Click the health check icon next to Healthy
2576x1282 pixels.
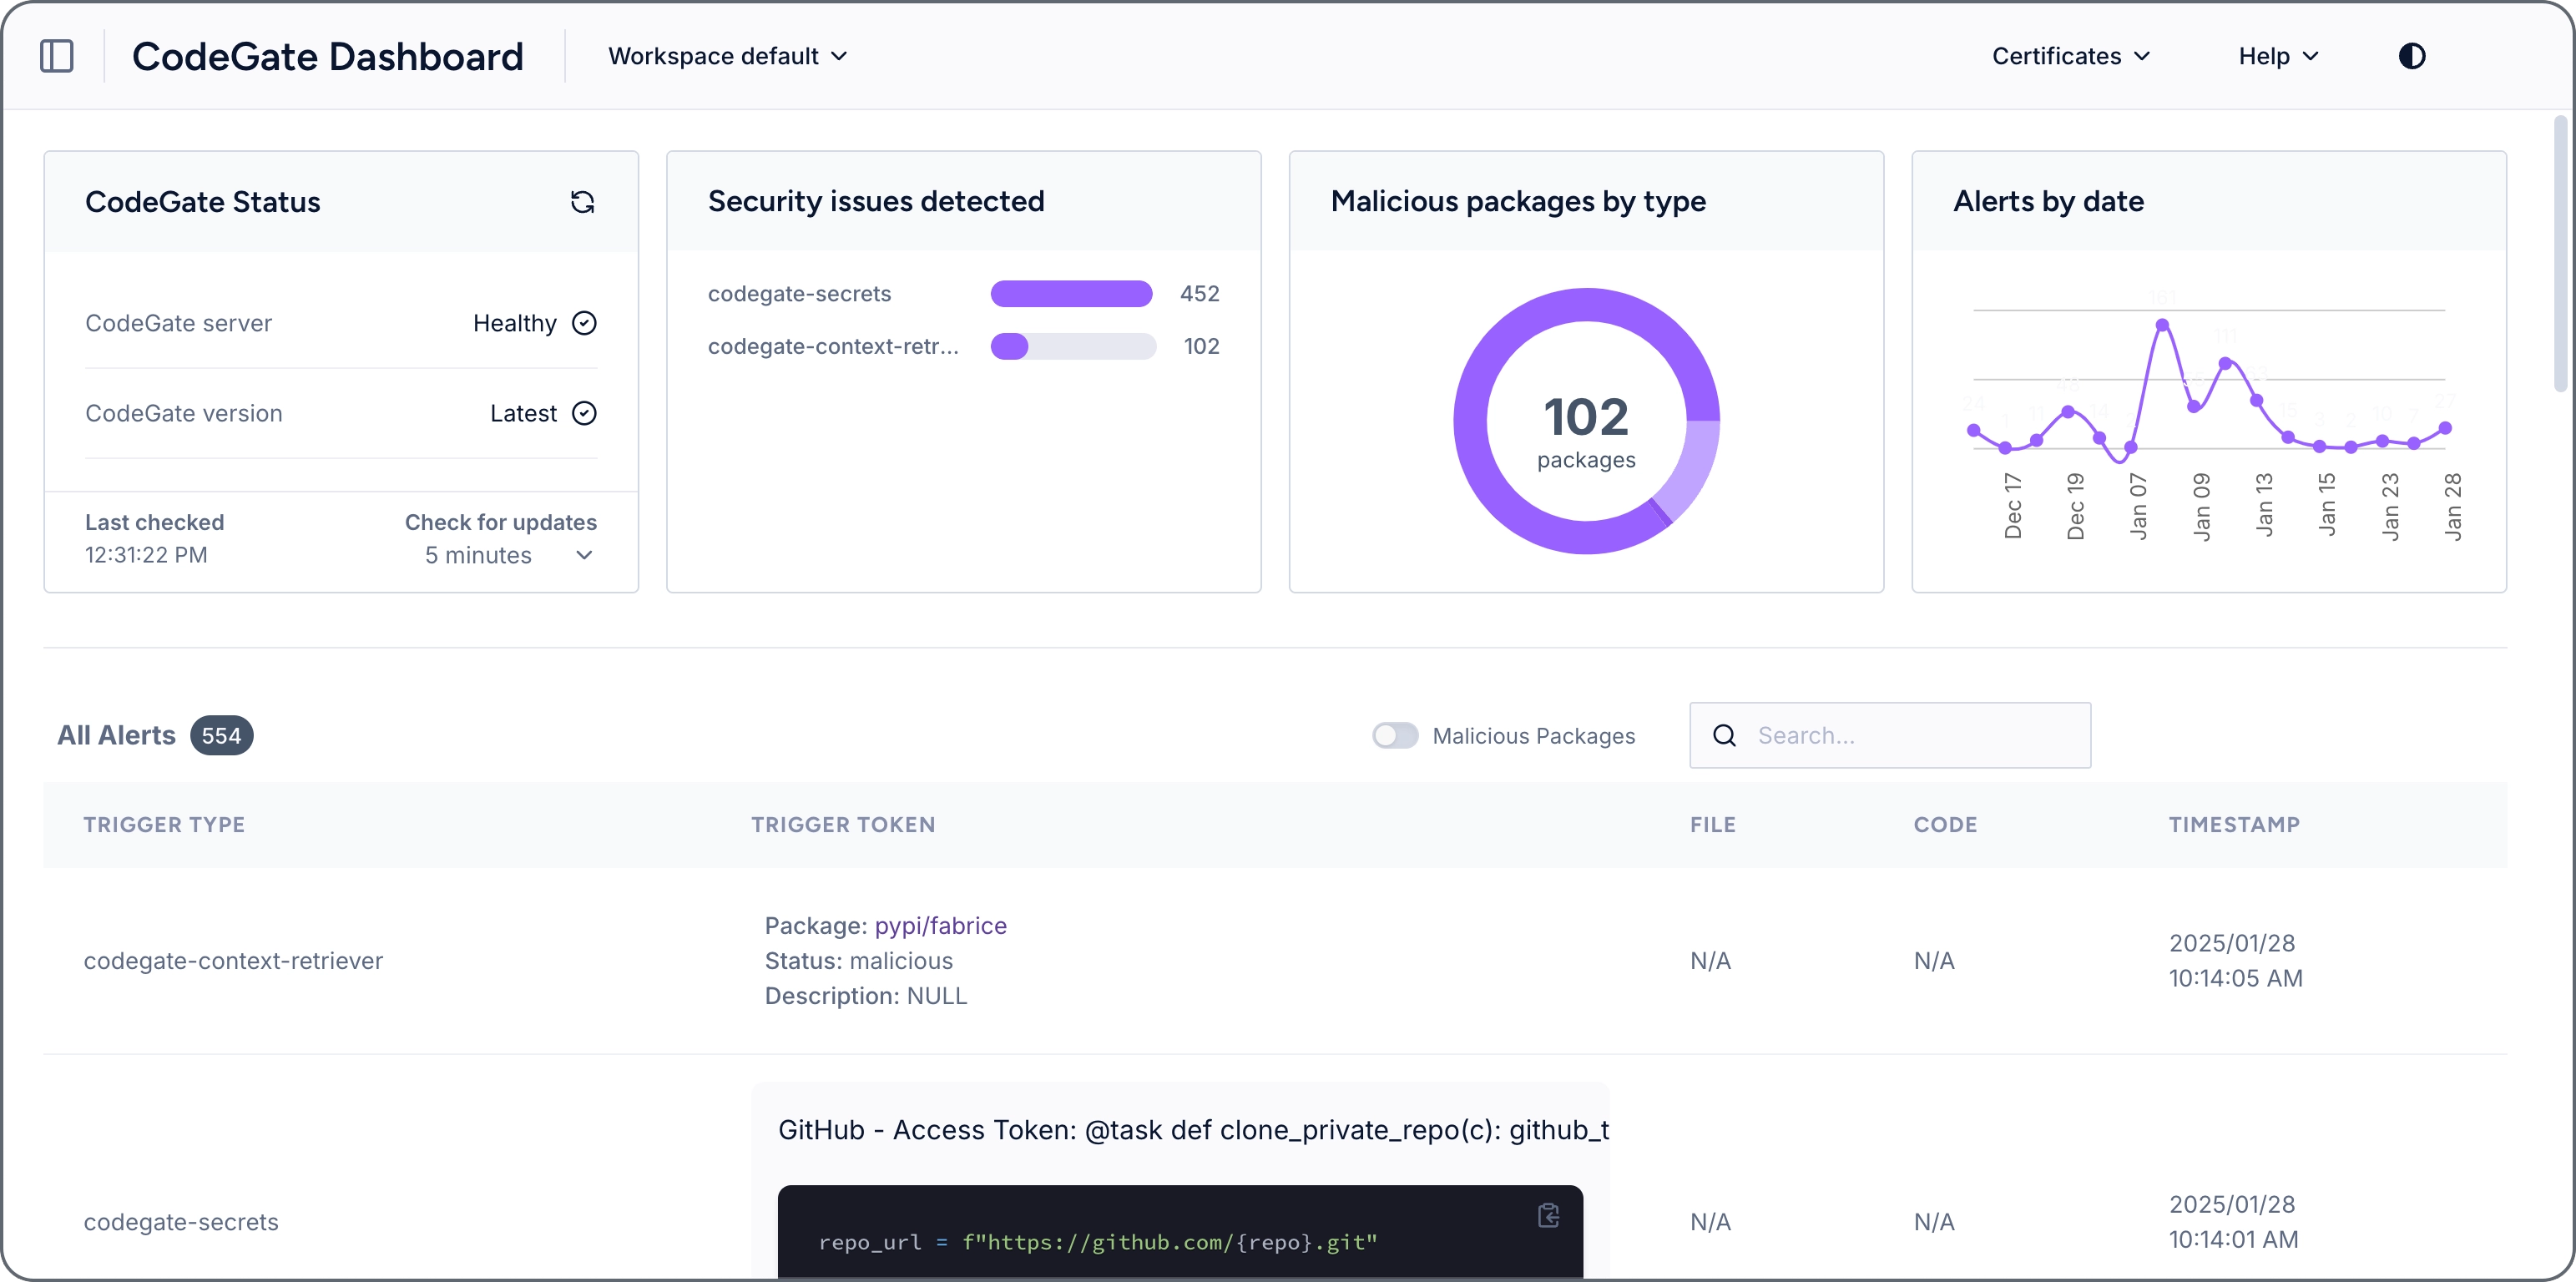click(x=585, y=322)
